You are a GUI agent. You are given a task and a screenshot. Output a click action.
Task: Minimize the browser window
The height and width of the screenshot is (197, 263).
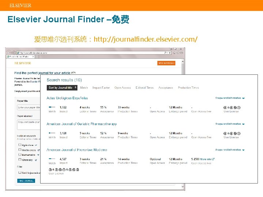coord(171,49)
